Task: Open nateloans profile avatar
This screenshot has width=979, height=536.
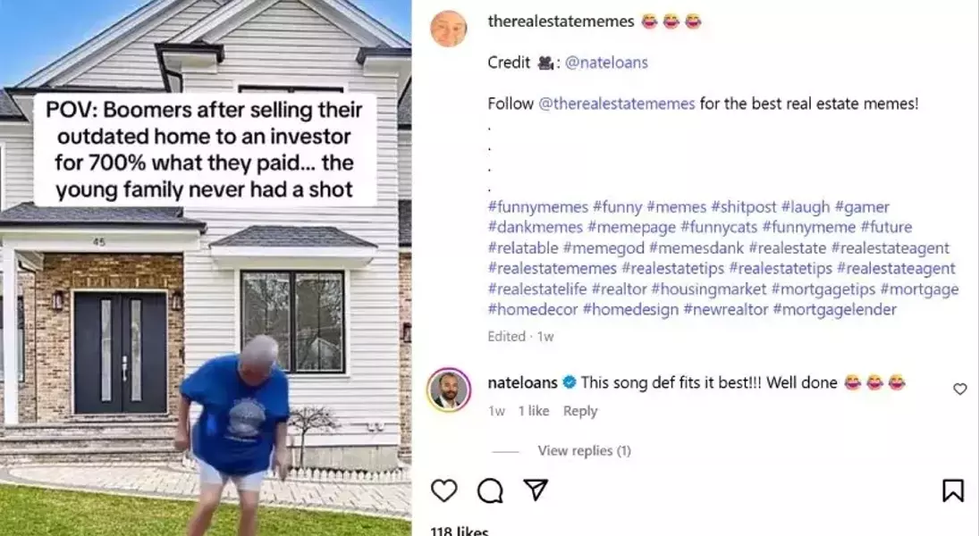Action: (448, 389)
